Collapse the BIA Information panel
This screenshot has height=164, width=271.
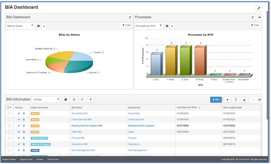point(259,99)
